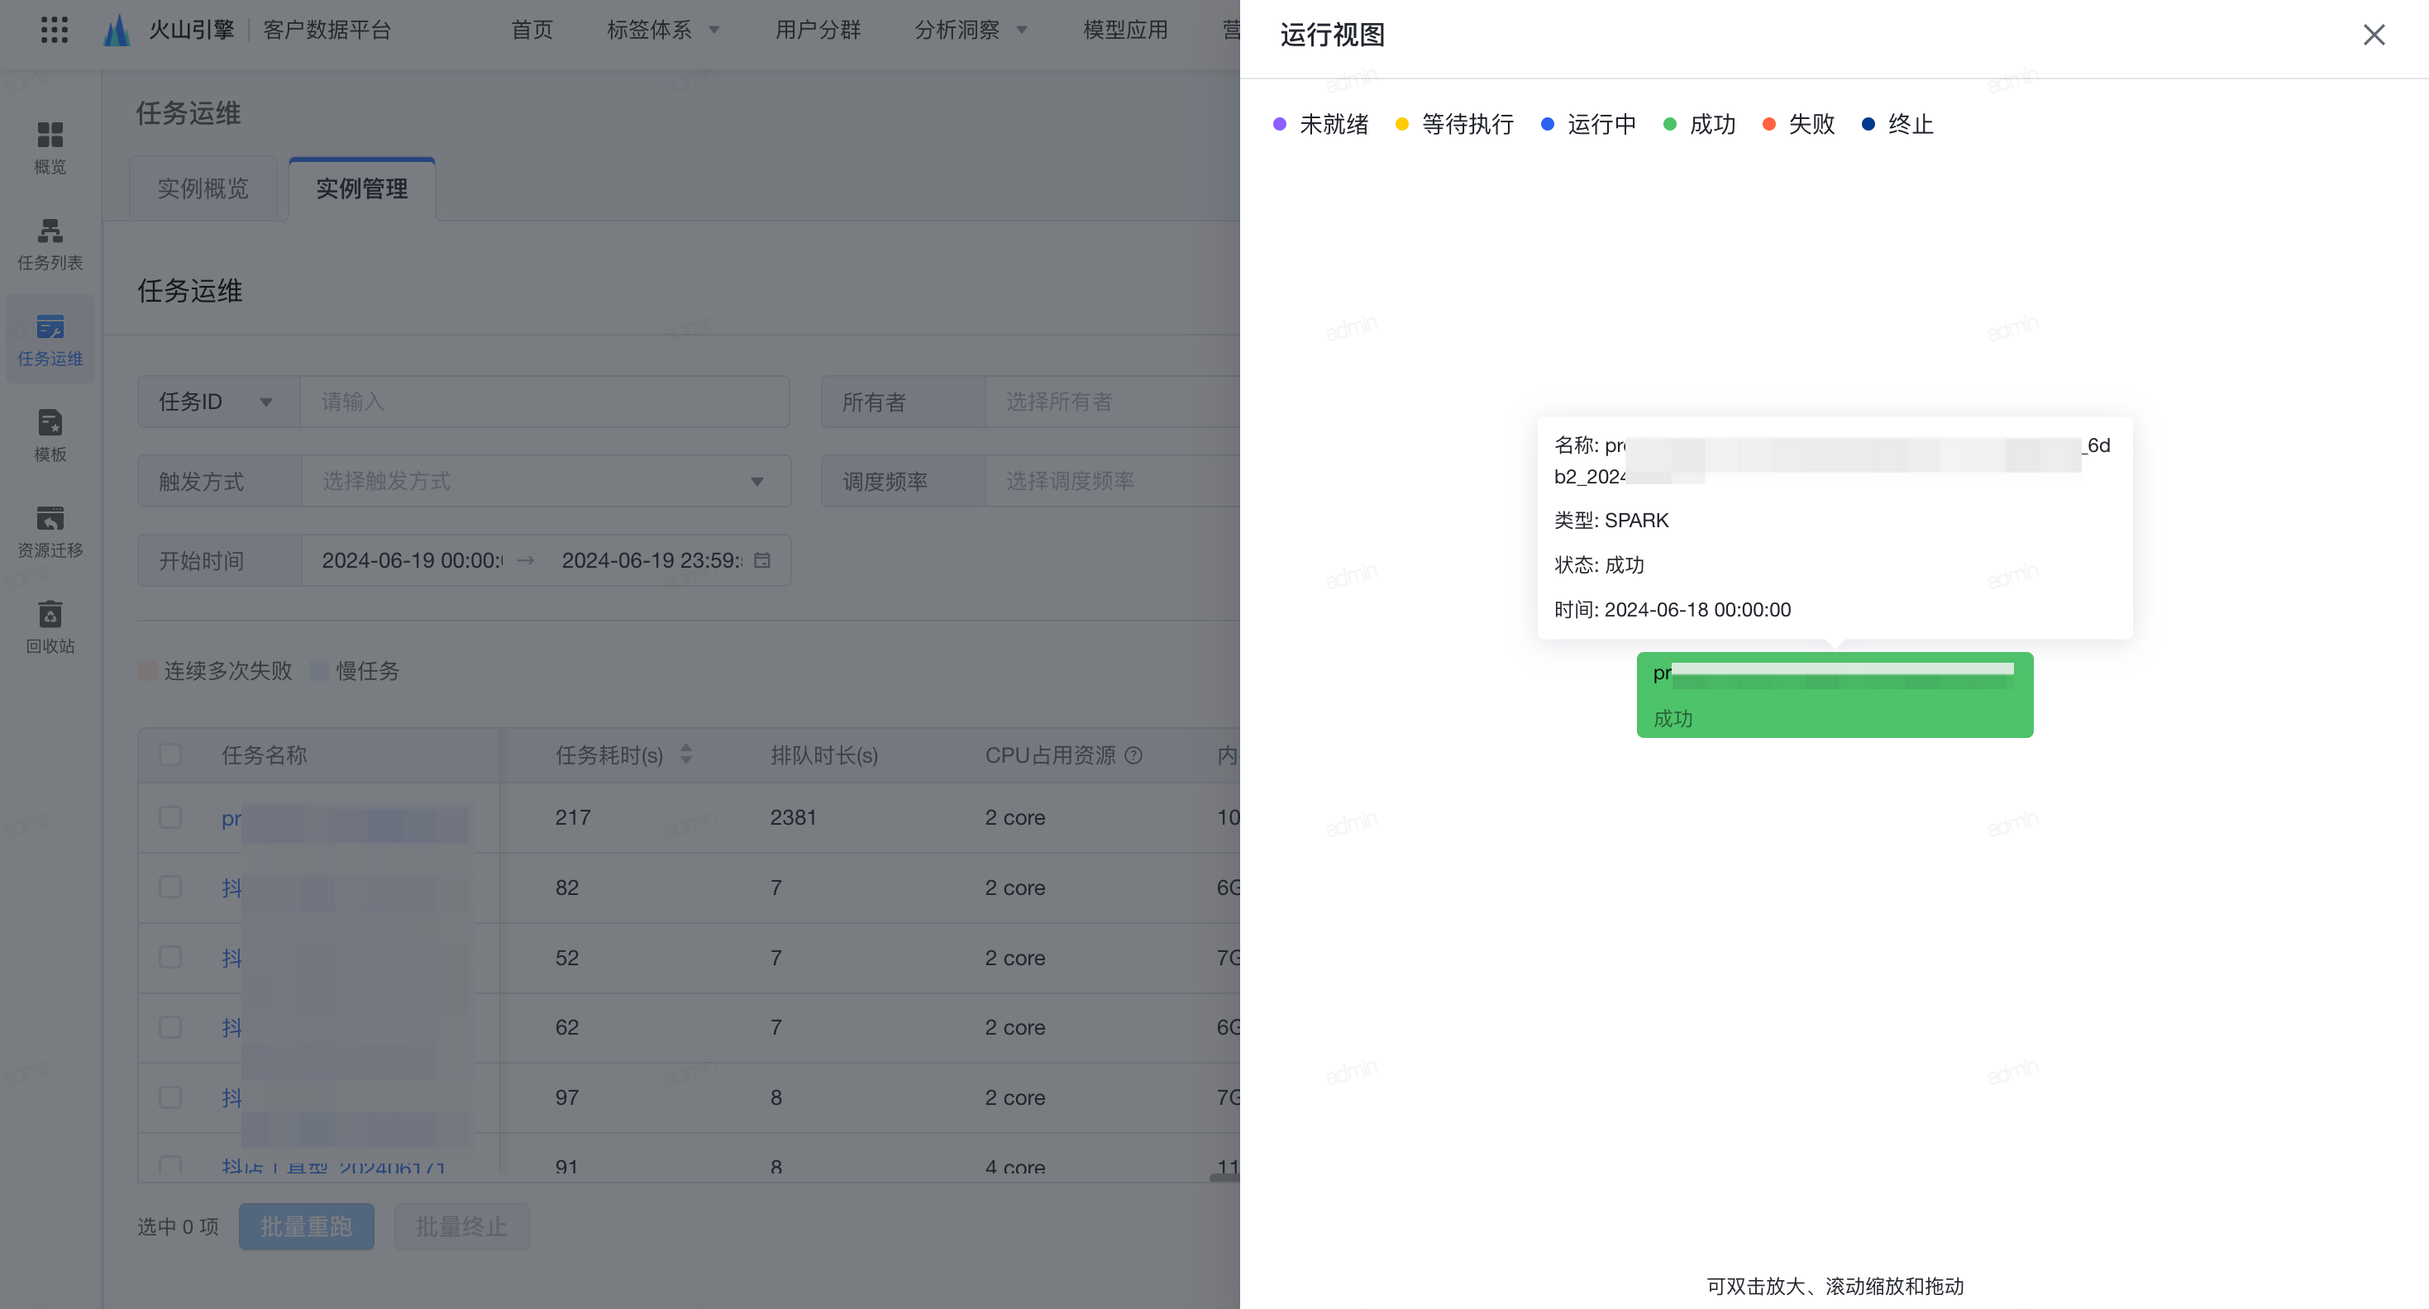Screen dimensions: 2429x1309
Task: Select 任务运维 in the sidebar
Action: [50, 340]
